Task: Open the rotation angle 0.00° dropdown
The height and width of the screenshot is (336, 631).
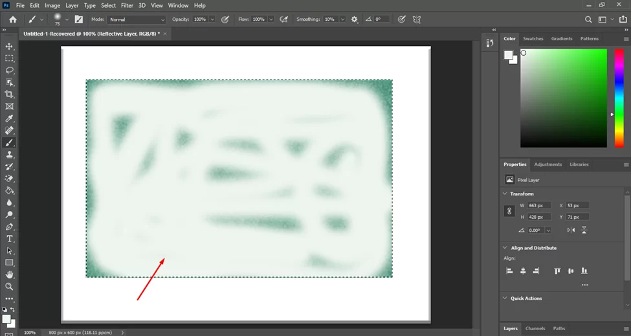Action: 548,230
